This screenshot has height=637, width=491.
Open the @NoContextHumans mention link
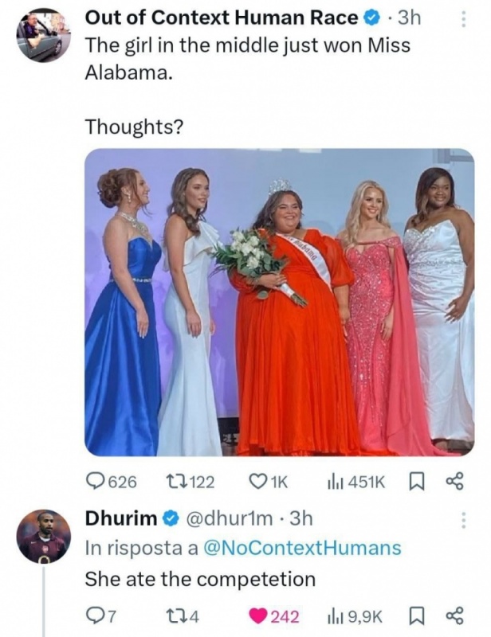(x=302, y=548)
